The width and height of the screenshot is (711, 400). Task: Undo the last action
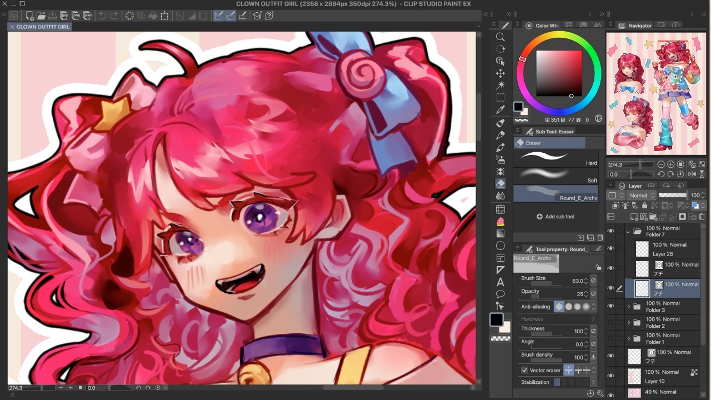point(103,16)
